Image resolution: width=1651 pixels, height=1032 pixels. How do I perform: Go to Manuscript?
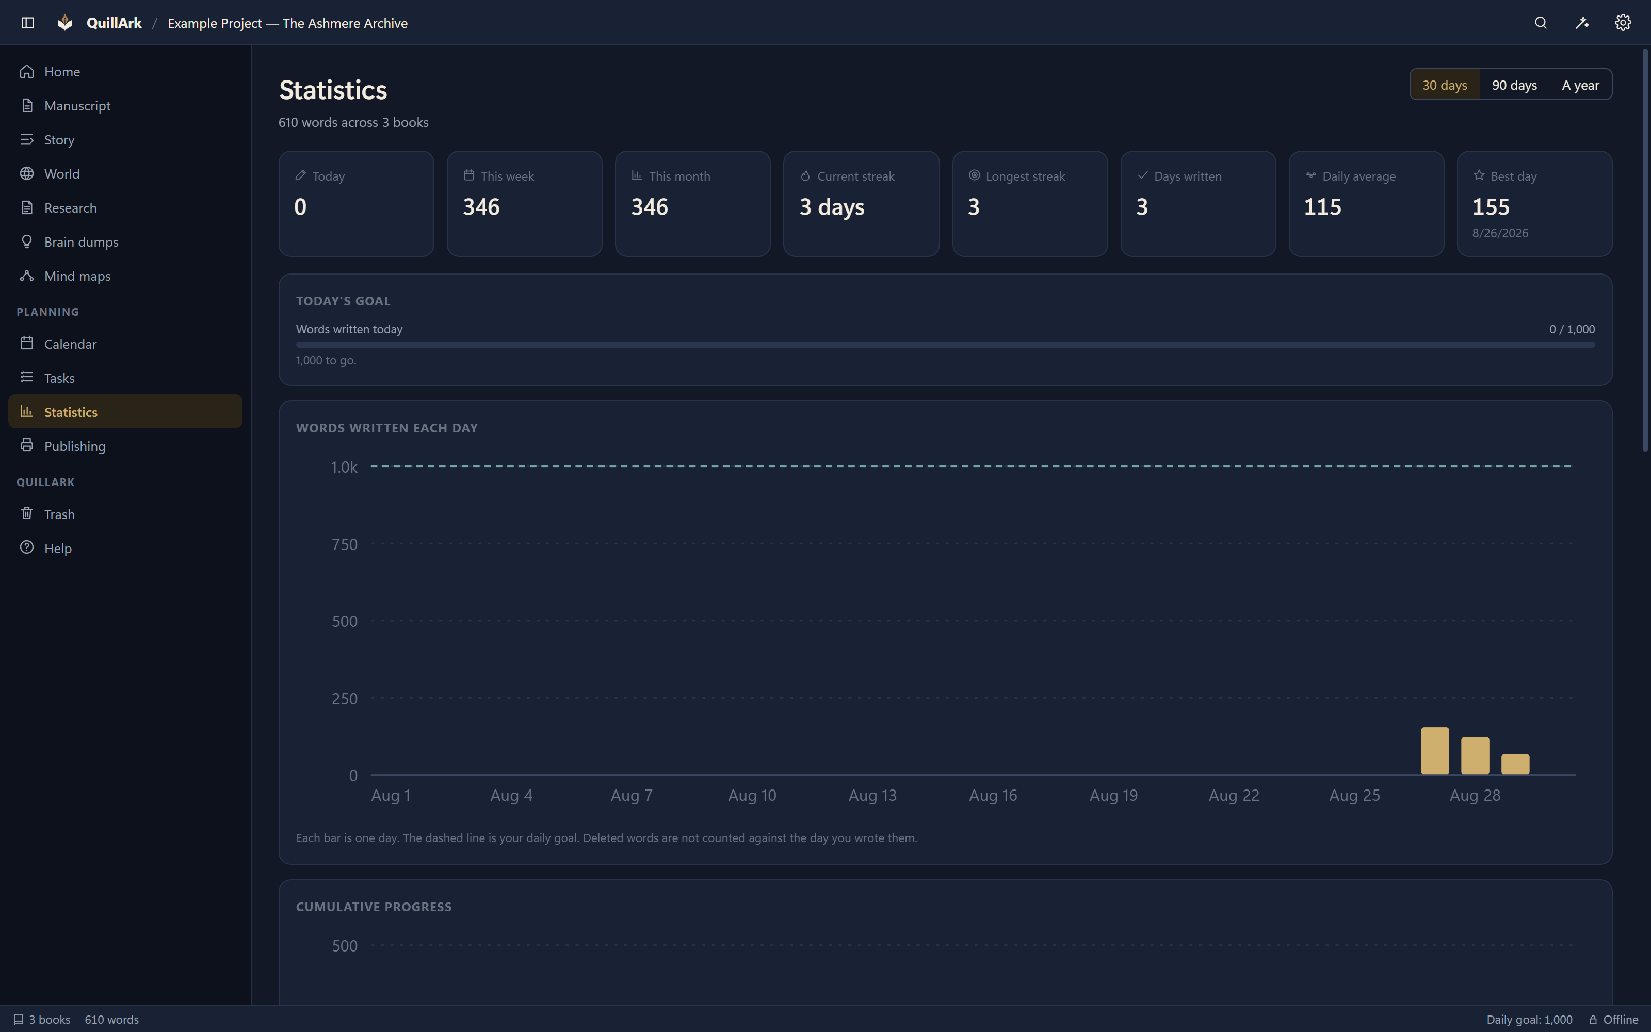125,105
